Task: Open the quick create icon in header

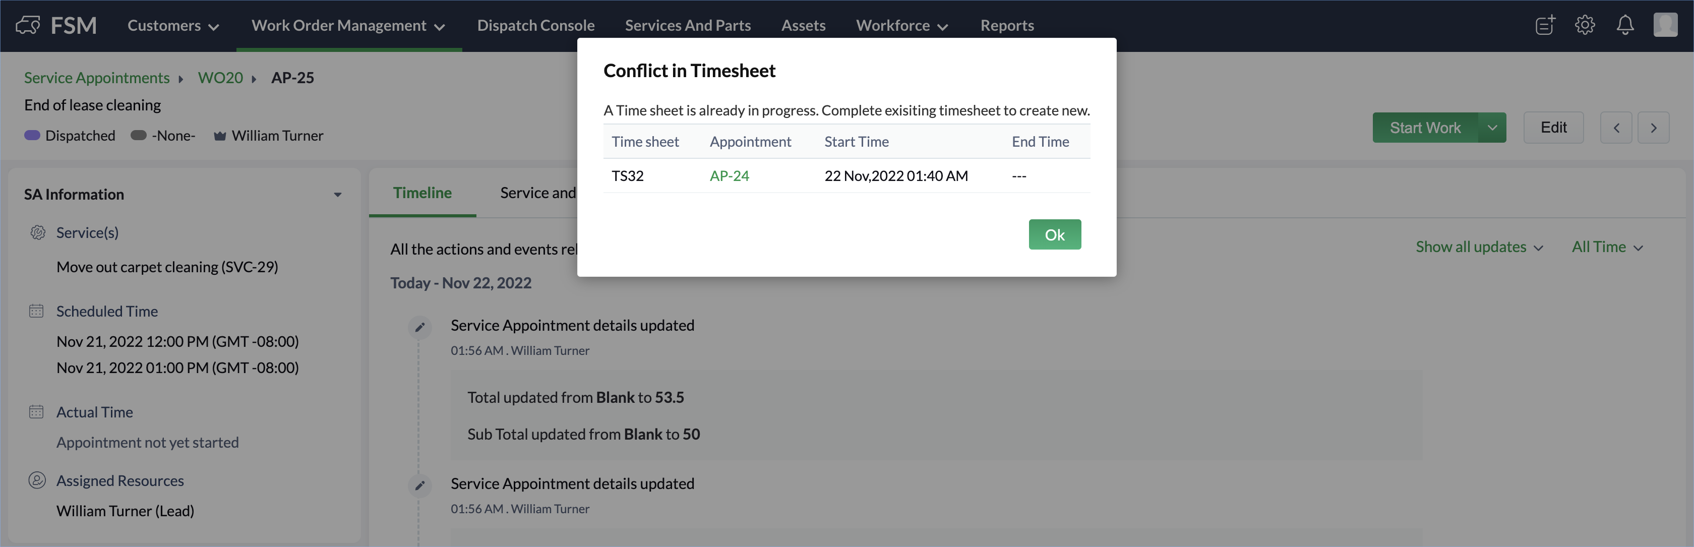Action: tap(1545, 25)
